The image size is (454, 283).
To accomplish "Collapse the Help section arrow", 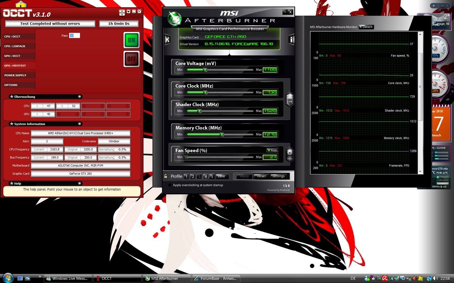I will coord(79,183).
